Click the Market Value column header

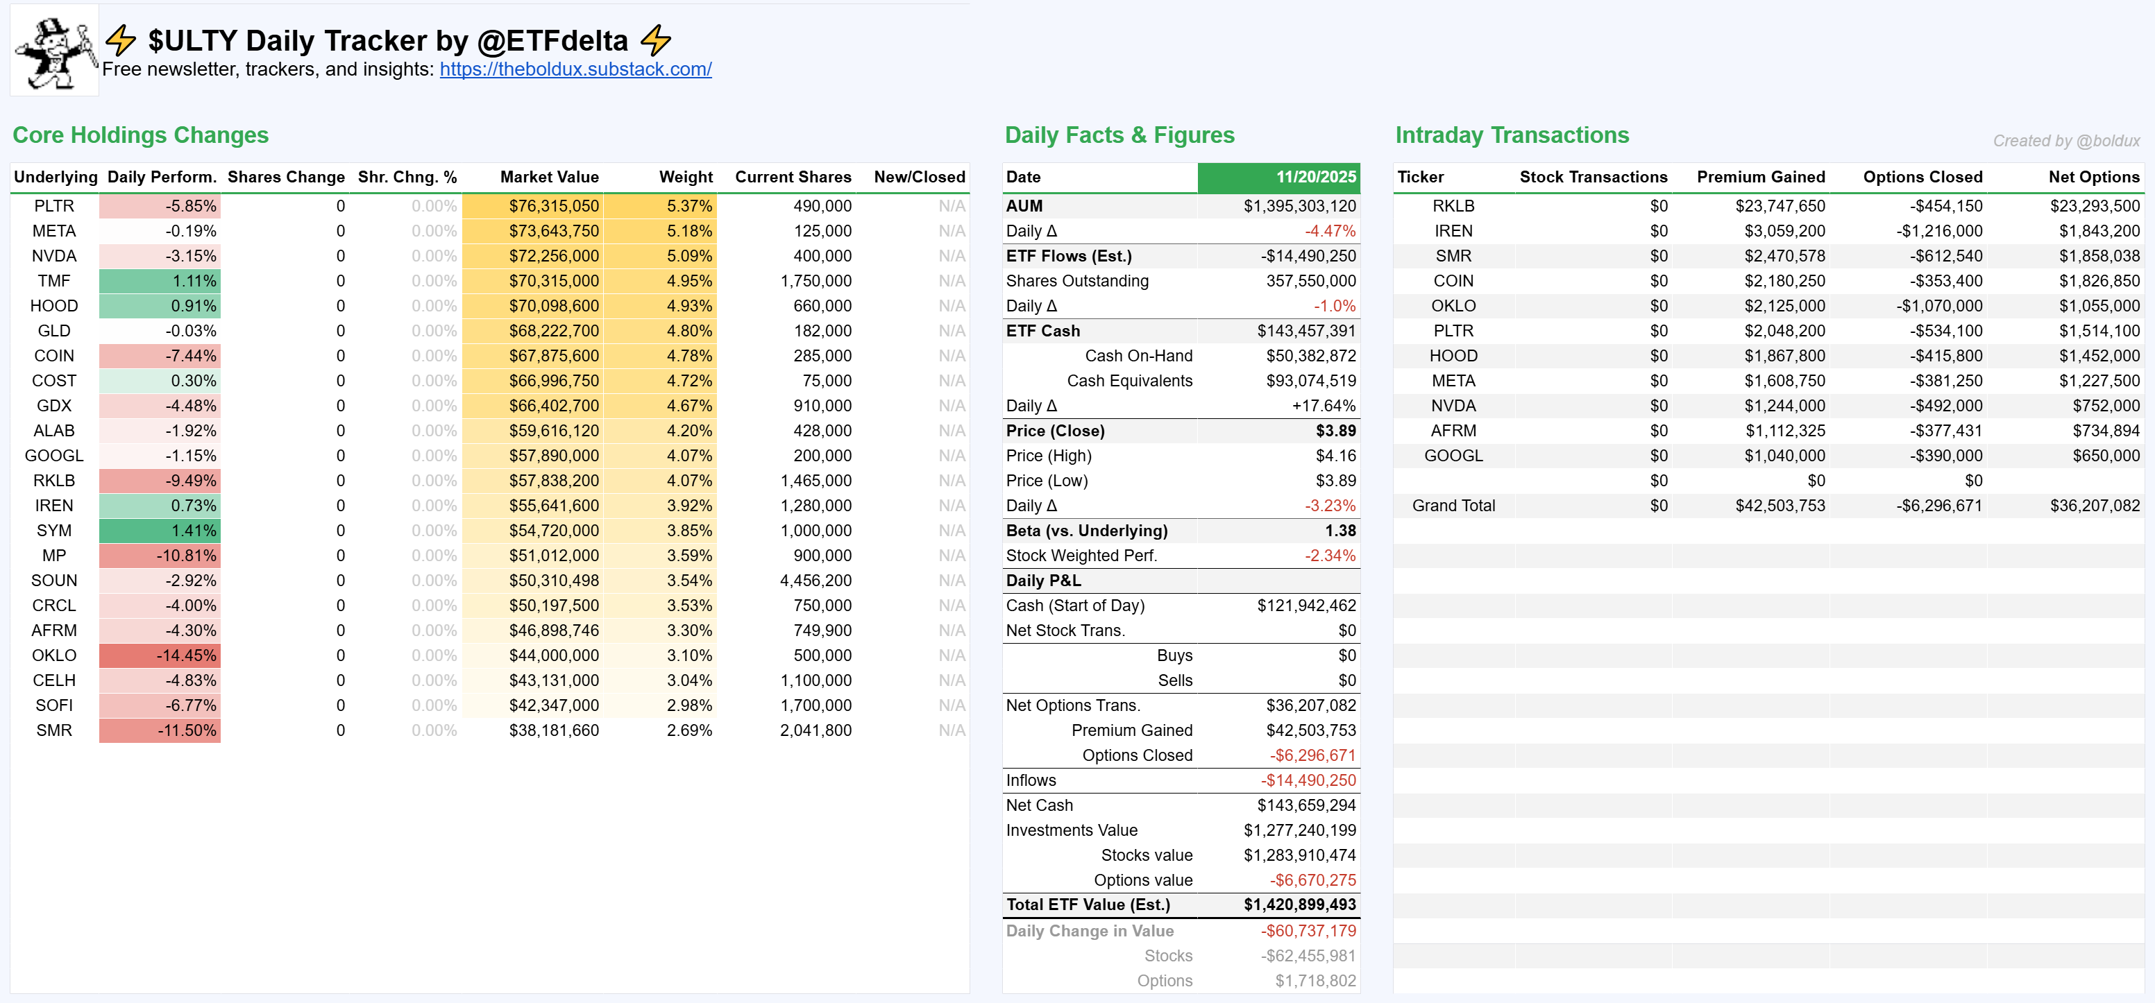click(x=549, y=177)
